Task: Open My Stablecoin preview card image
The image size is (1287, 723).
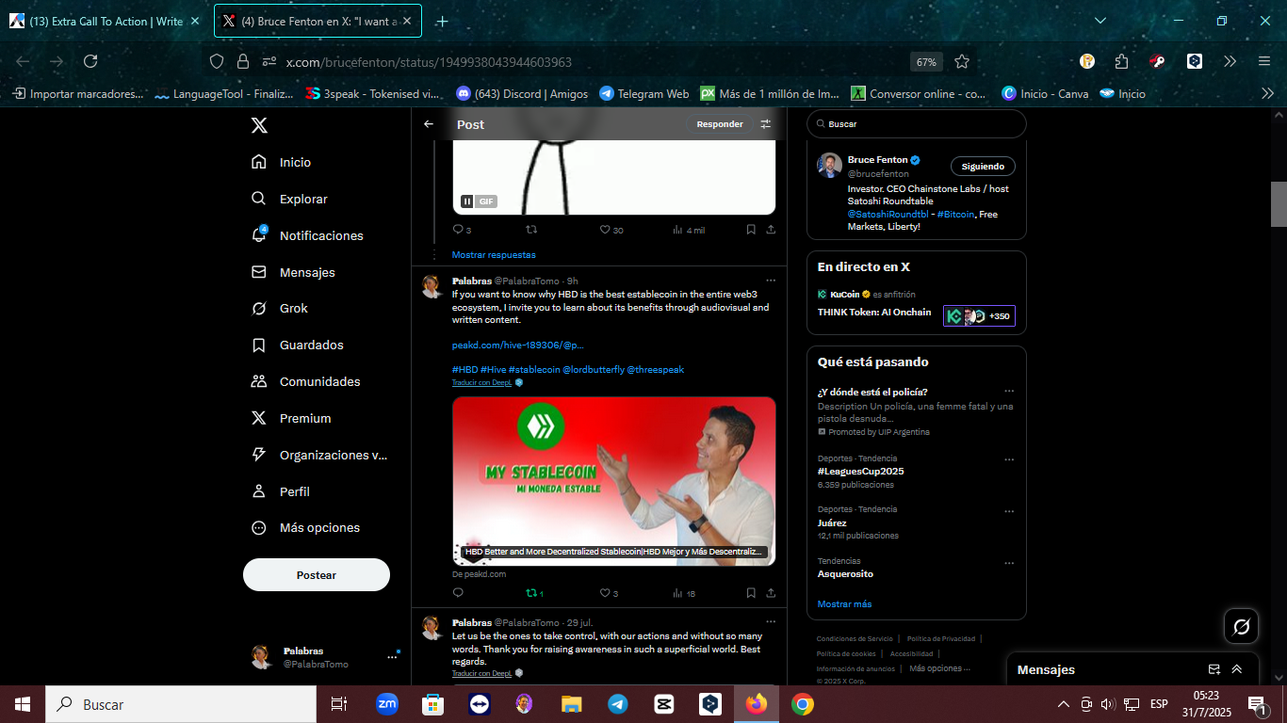Action: (613, 481)
